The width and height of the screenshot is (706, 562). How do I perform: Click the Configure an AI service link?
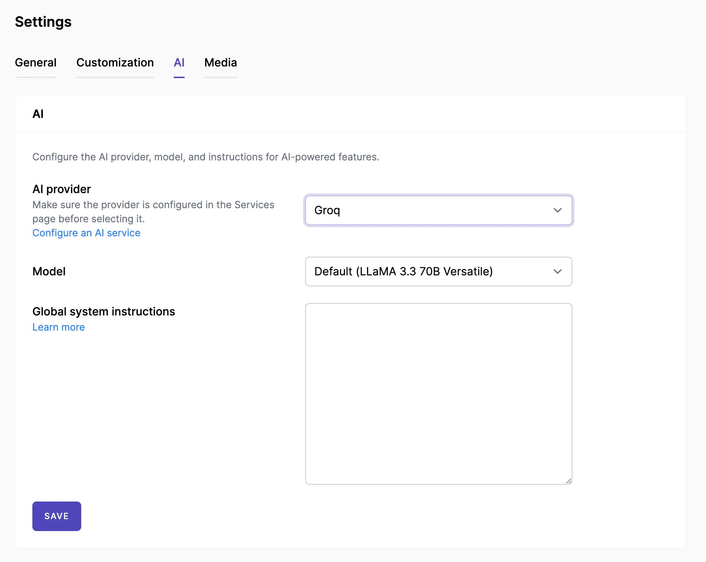coord(86,233)
